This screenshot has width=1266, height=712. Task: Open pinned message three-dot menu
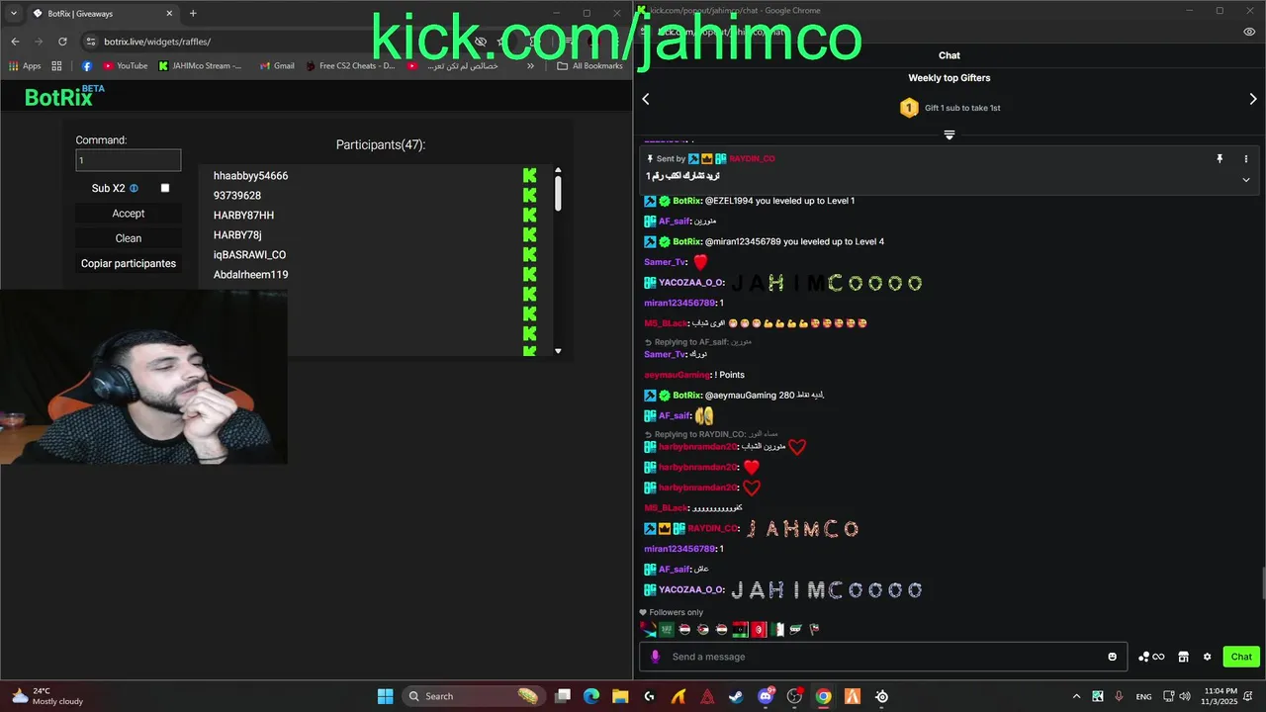coord(1245,158)
